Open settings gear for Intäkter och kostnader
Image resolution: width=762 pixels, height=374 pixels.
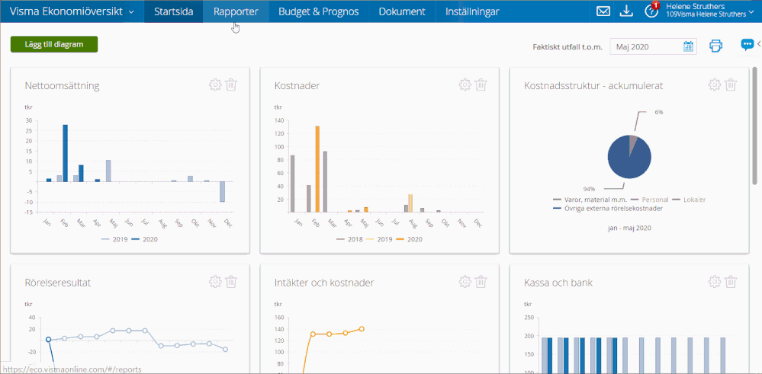click(465, 281)
